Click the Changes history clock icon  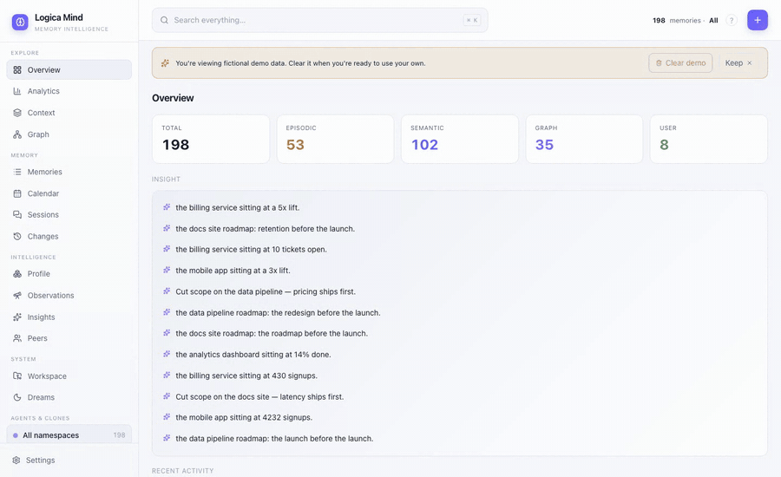coord(17,237)
